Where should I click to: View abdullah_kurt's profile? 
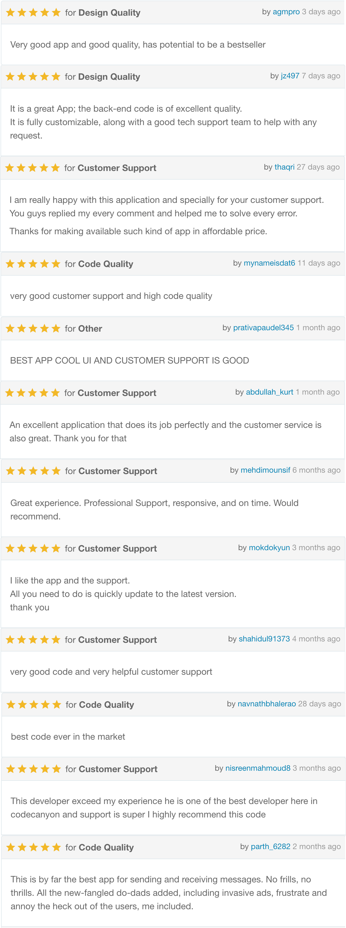269,392
